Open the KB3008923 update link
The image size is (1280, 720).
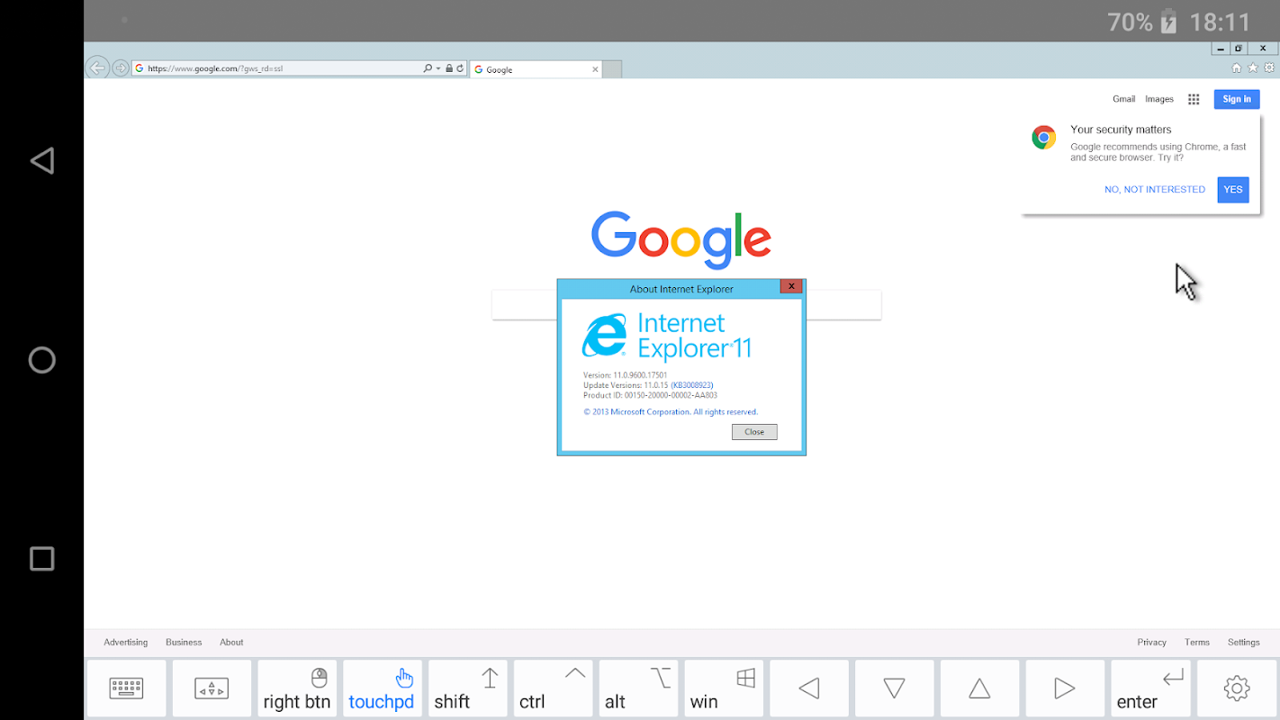point(692,385)
